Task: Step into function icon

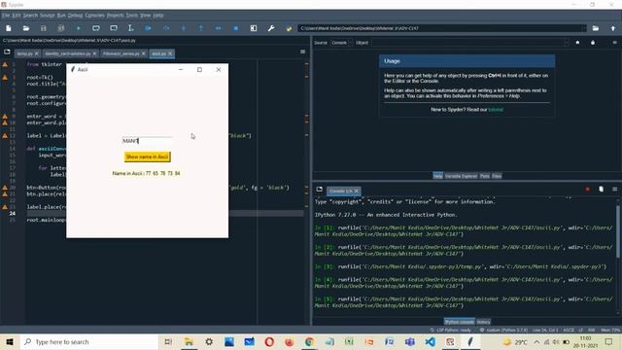Action: point(184,28)
